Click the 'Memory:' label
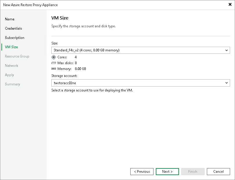 point(64,69)
